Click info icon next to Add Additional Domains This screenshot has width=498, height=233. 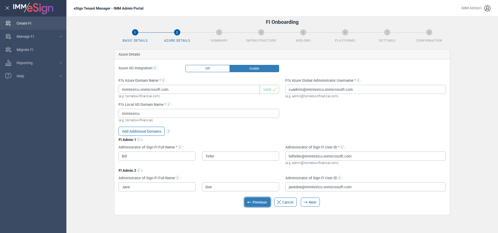[168, 131]
